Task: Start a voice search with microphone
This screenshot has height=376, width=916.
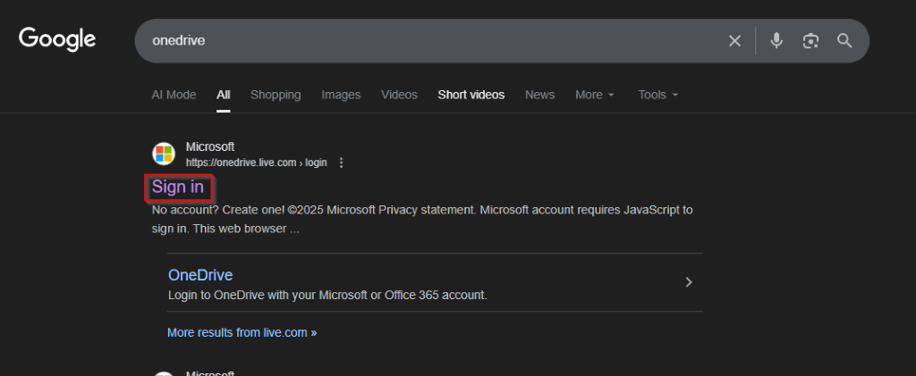Action: (776, 41)
